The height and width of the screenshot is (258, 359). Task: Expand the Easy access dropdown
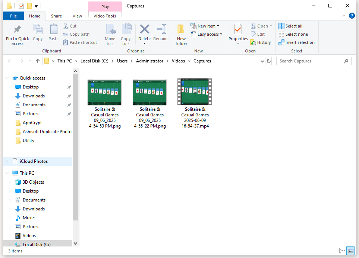click(206, 34)
